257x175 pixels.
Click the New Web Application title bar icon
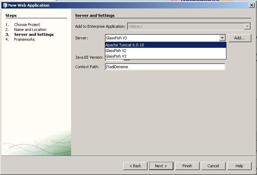5,5
